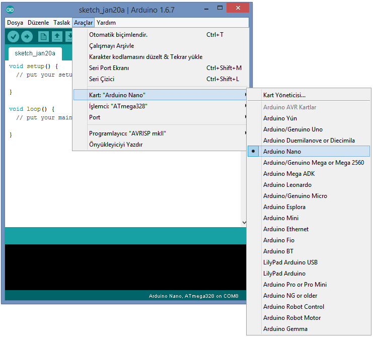Minimize the Arduino window
The image size is (373, 337).
206,9
